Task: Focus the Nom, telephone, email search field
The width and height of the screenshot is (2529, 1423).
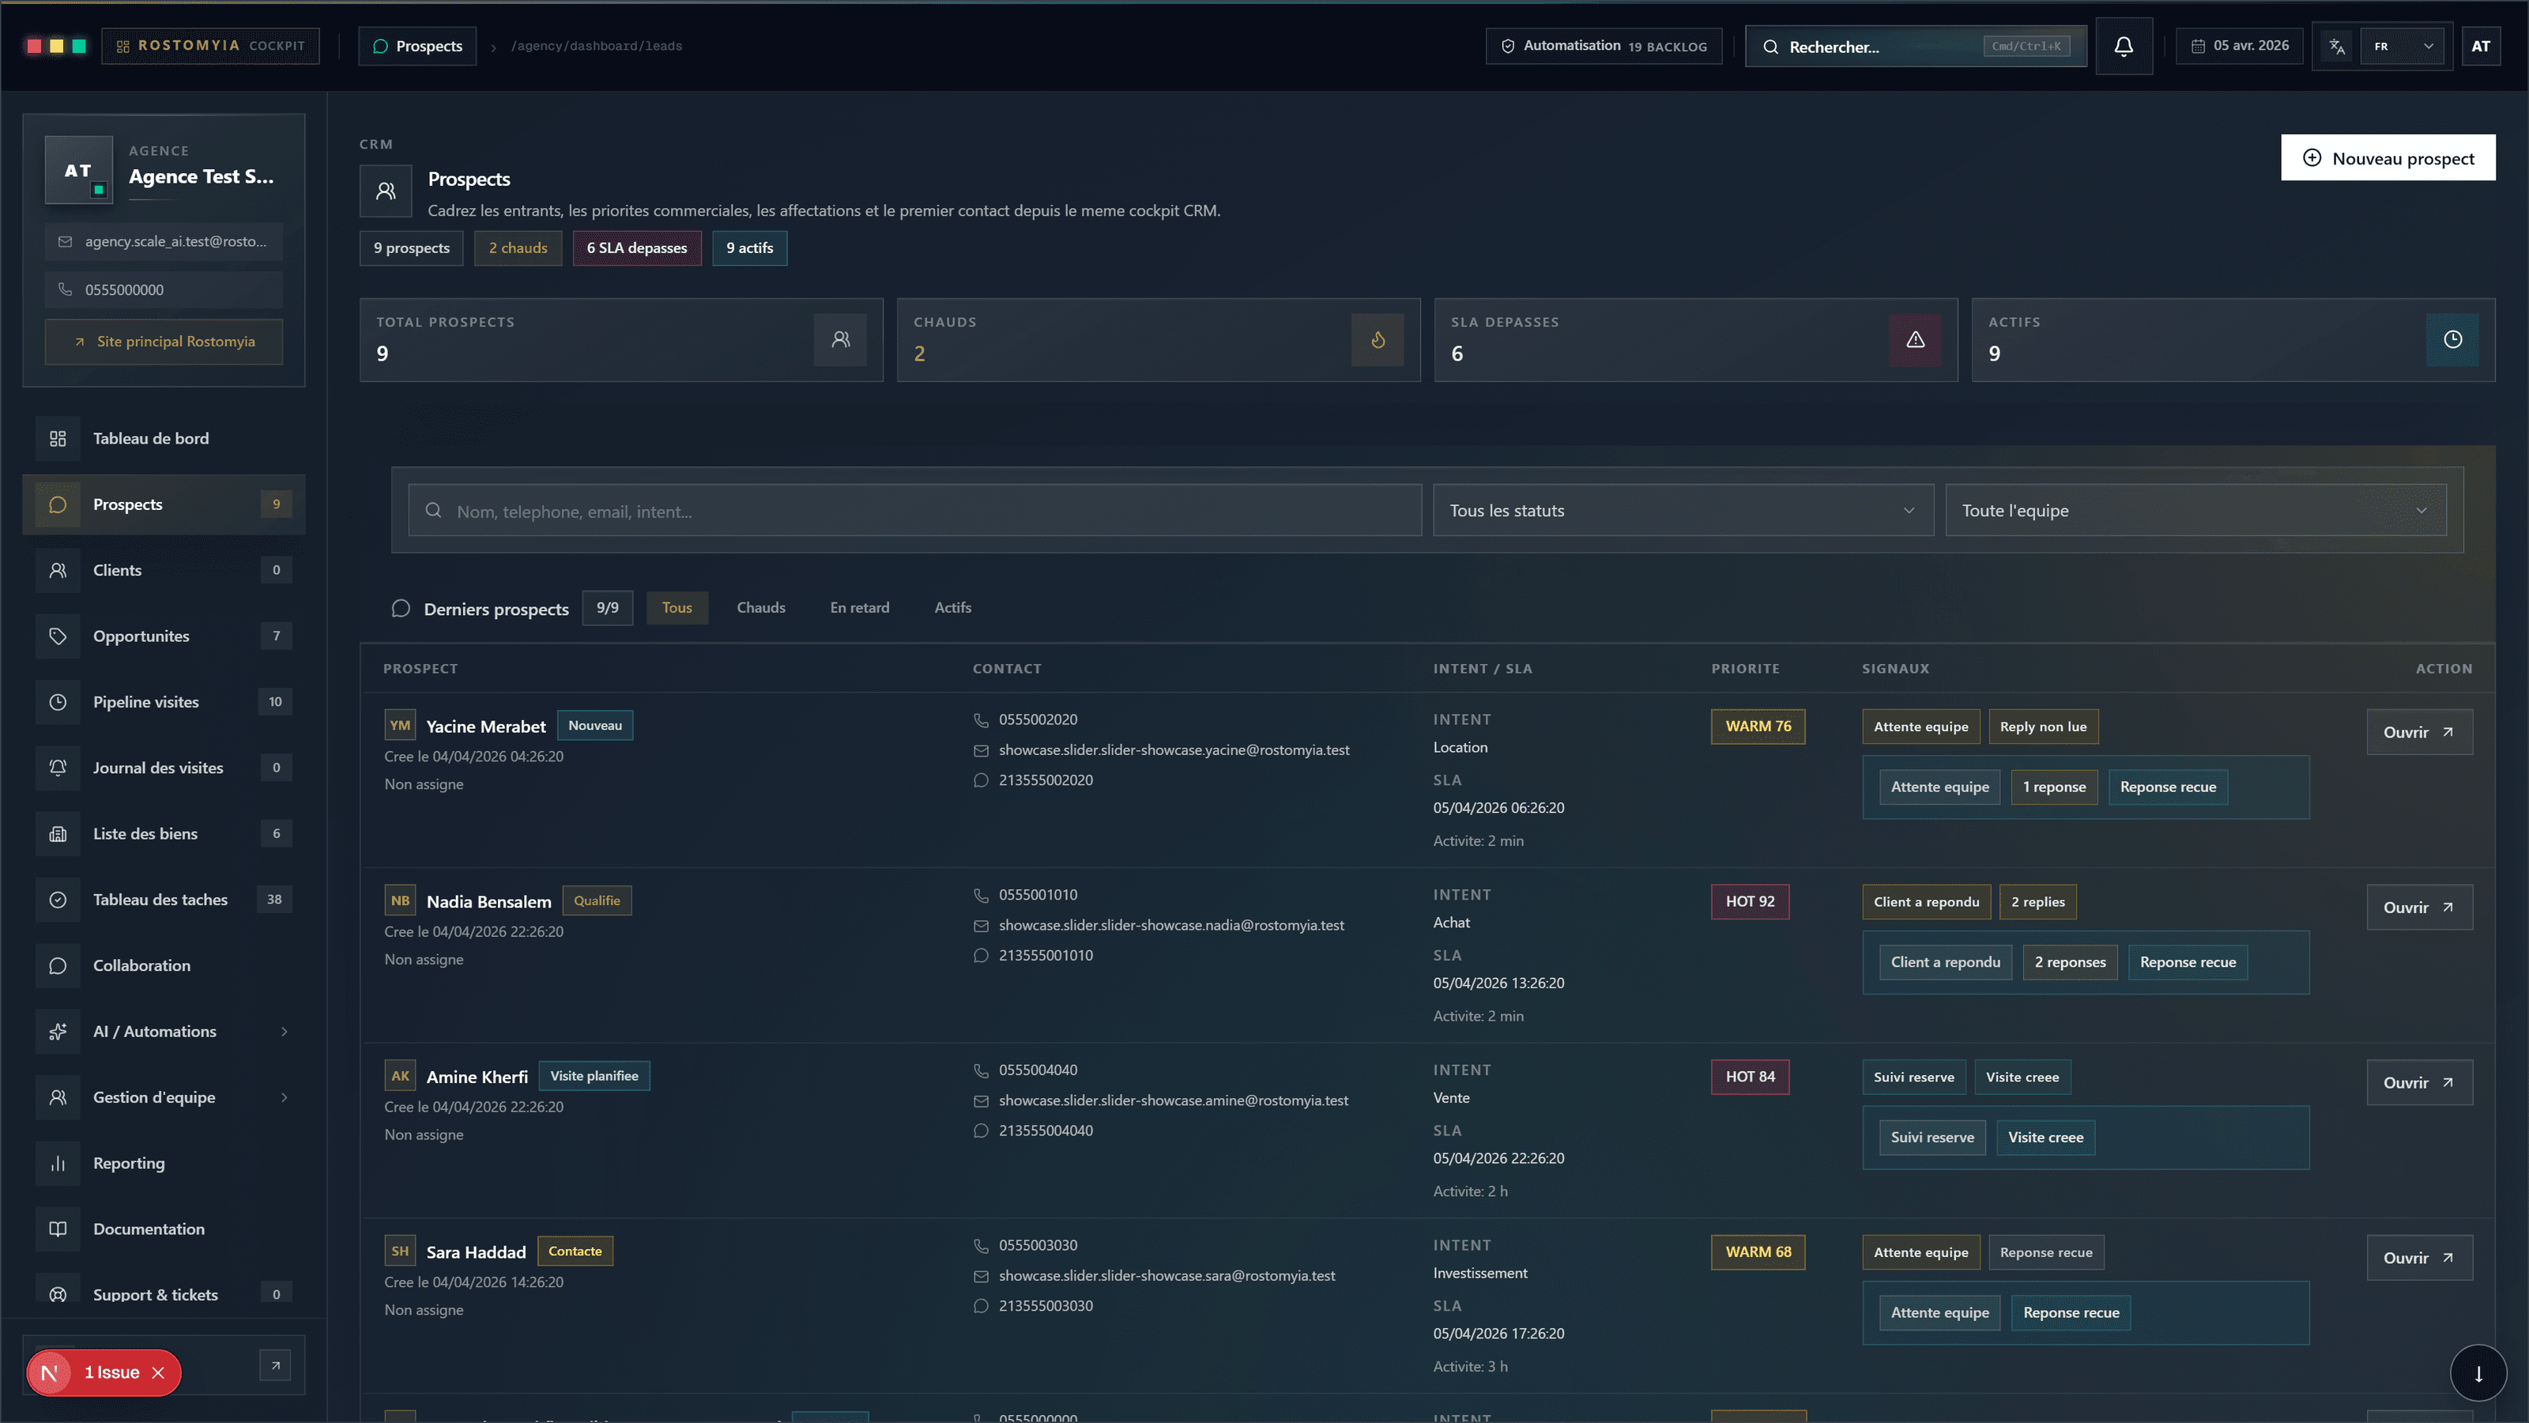Action: point(914,511)
